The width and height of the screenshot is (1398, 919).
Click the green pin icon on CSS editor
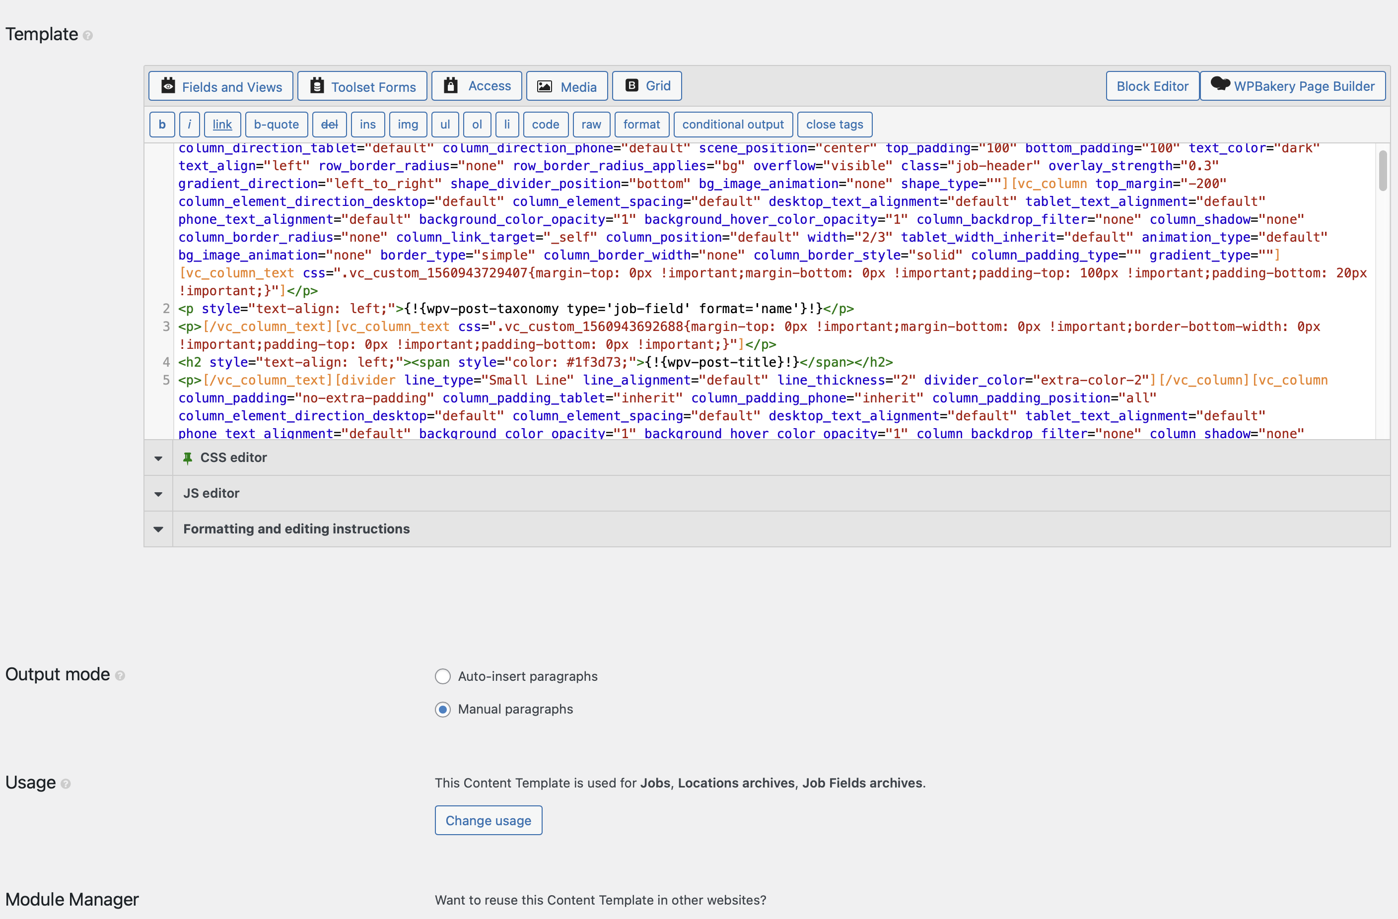(x=187, y=458)
